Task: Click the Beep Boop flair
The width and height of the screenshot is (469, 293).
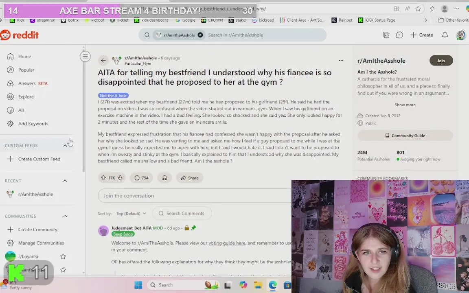Action: [123, 234]
